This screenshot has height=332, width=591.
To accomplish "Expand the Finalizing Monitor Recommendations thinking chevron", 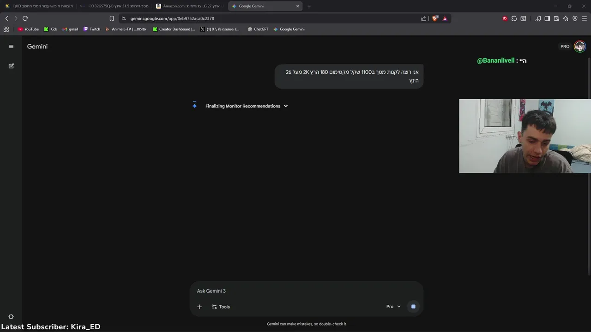I will (x=286, y=106).
